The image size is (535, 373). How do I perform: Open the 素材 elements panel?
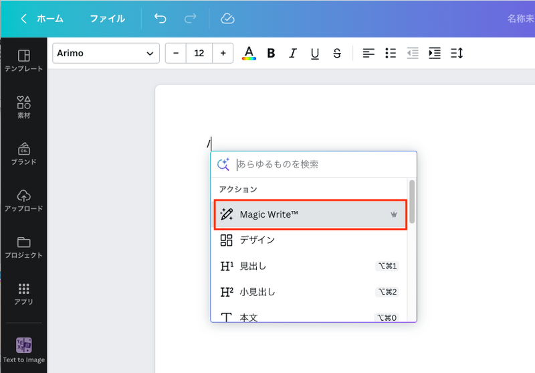(x=24, y=107)
